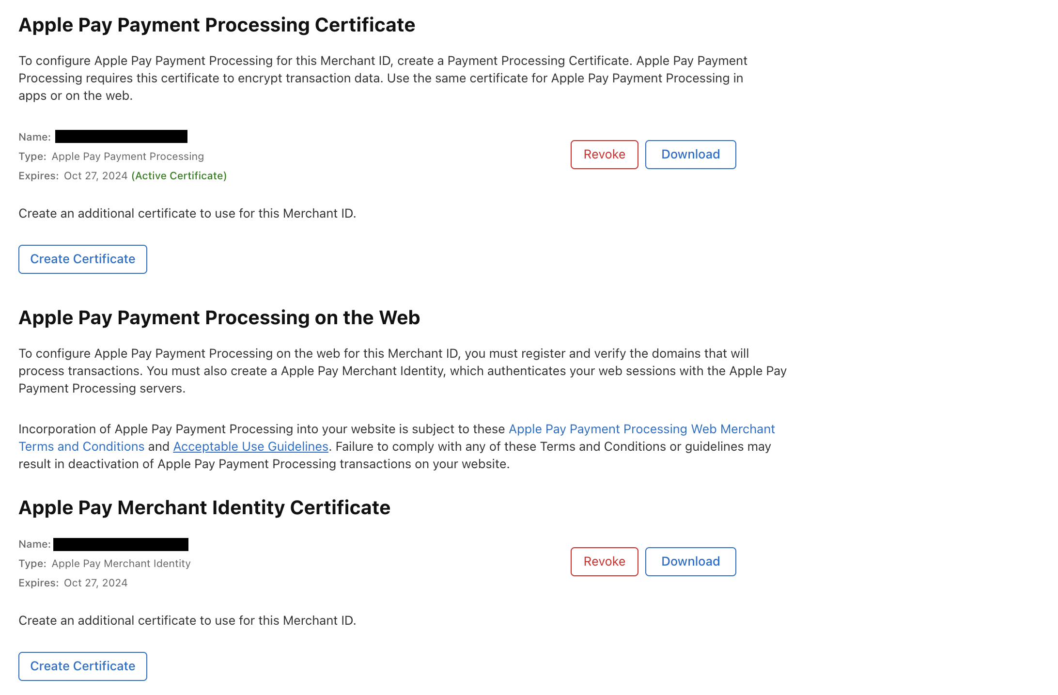Click expiry date beside Active Certificate label
The height and width of the screenshot is (695, 1058).
point(95,176)
